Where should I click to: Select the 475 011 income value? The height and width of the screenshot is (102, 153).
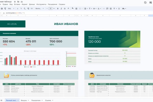tap(31, 41)
